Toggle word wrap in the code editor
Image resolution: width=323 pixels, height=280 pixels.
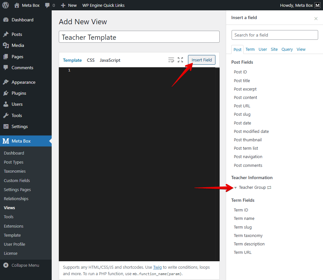pos(171,60)
